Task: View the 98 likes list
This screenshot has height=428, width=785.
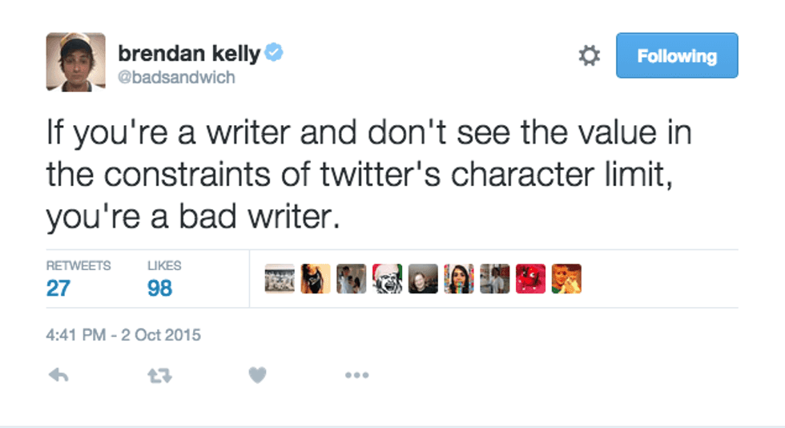Action: (x=159, y=288)
